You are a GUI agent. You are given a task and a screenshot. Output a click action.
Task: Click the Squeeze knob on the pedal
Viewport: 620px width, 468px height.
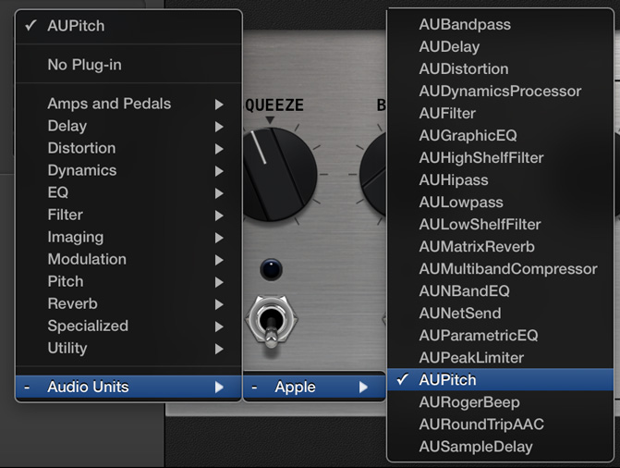(277, 174)
